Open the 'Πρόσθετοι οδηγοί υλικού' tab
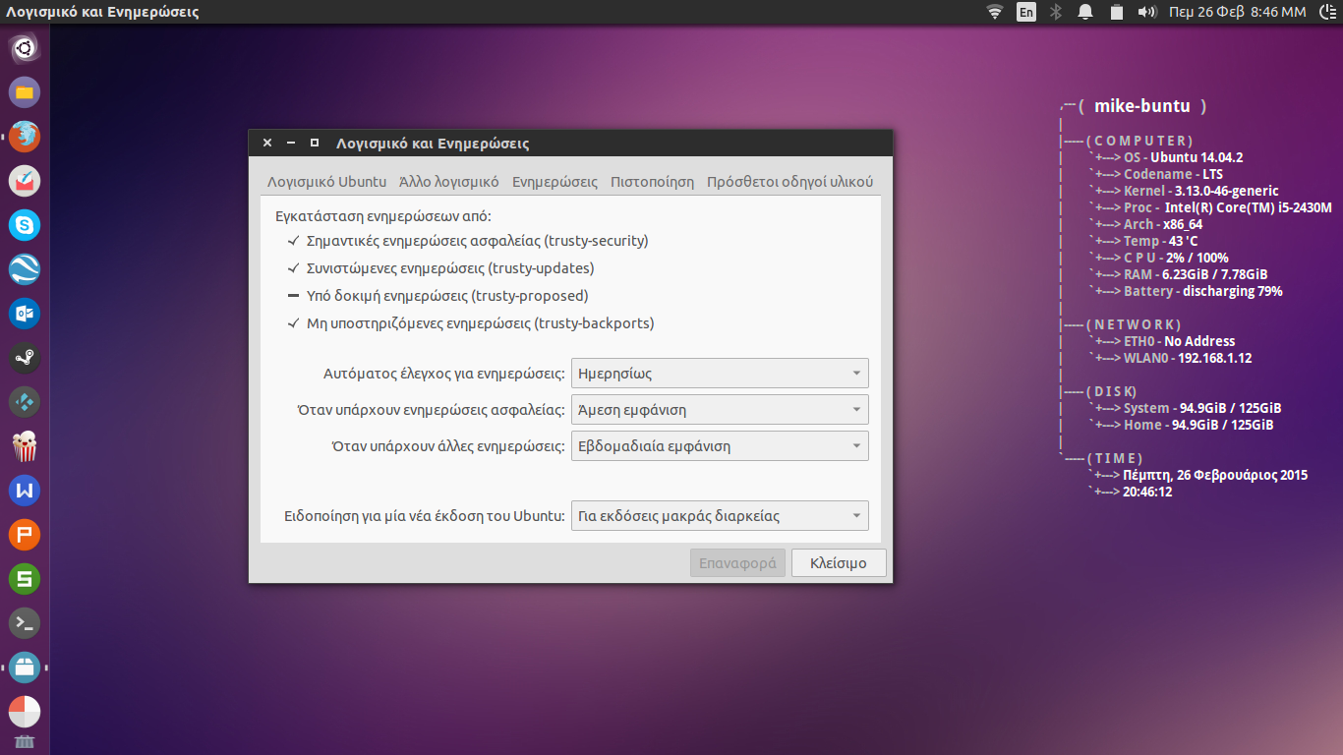Screen dimensions: 1343x755 [789, 182]
